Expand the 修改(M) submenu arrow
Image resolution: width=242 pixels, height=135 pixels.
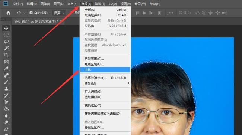point(128,83)
